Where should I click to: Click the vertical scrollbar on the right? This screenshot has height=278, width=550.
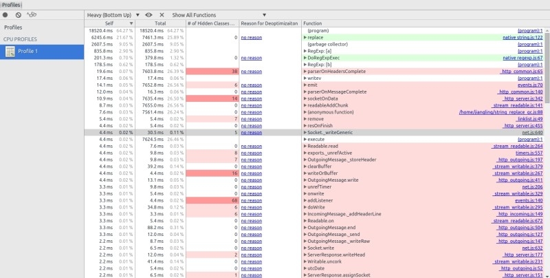(547, 138)
